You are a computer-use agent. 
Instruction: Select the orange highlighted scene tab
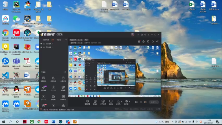click(53, 40)
